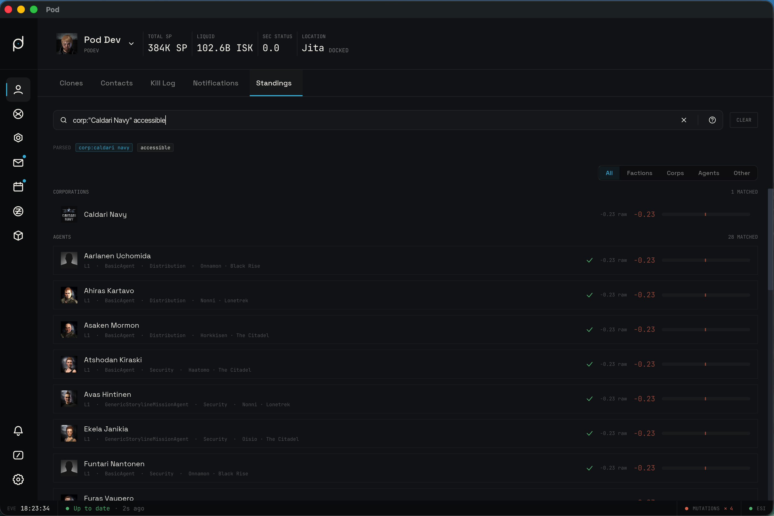
Task: Click Ahiras Kartavo's portrait
Action: [69, 295]
